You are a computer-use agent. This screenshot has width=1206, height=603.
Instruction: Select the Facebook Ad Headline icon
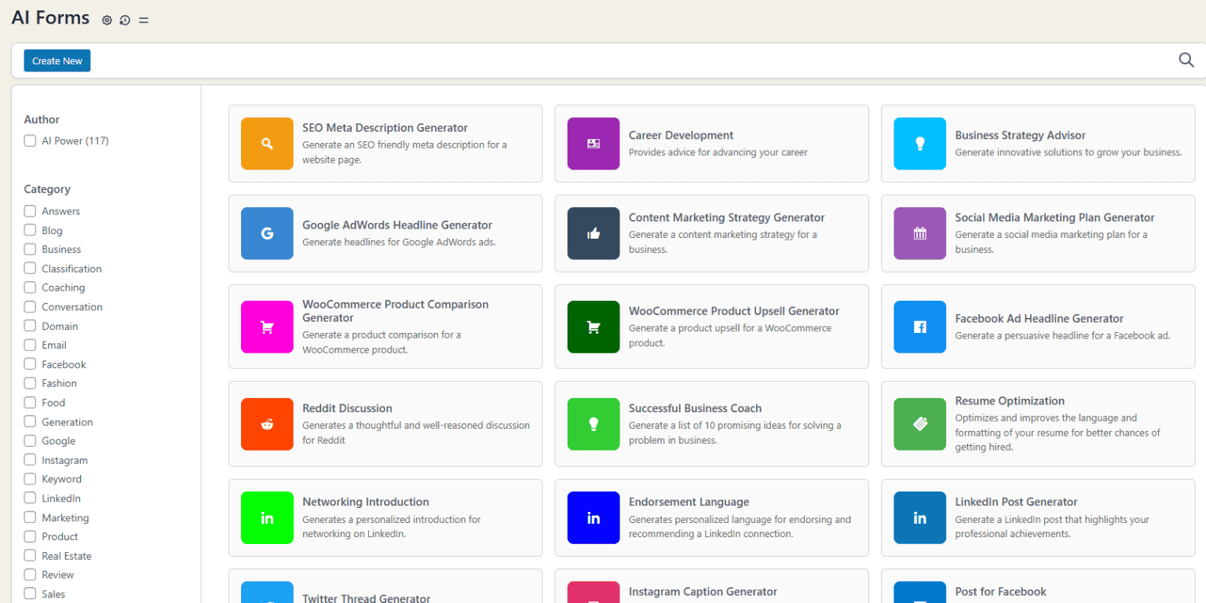click(919, 327)
